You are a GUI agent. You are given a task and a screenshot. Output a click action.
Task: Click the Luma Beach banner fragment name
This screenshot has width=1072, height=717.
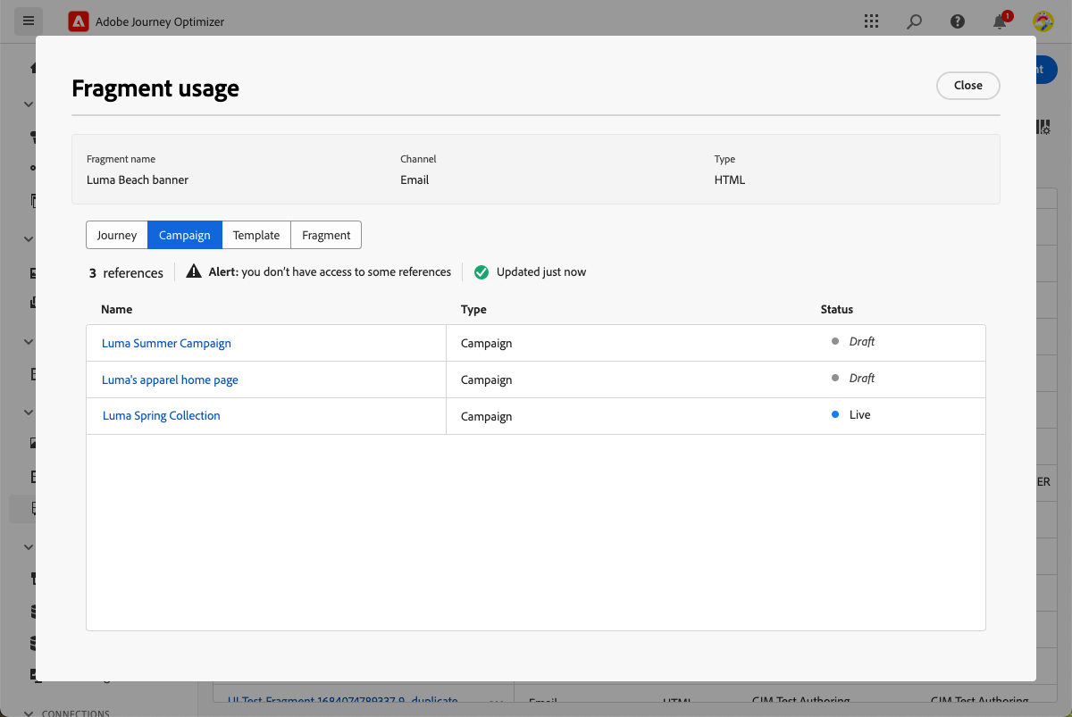138,179
